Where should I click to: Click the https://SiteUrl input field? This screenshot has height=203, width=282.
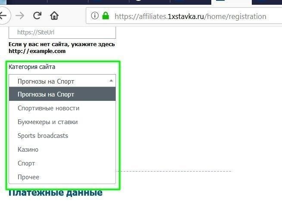click(x=62, y=32)
